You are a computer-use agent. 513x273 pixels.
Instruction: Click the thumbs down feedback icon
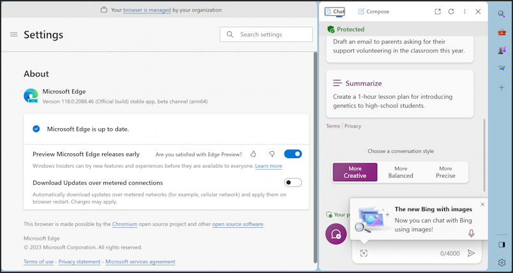tap(272, 154)
